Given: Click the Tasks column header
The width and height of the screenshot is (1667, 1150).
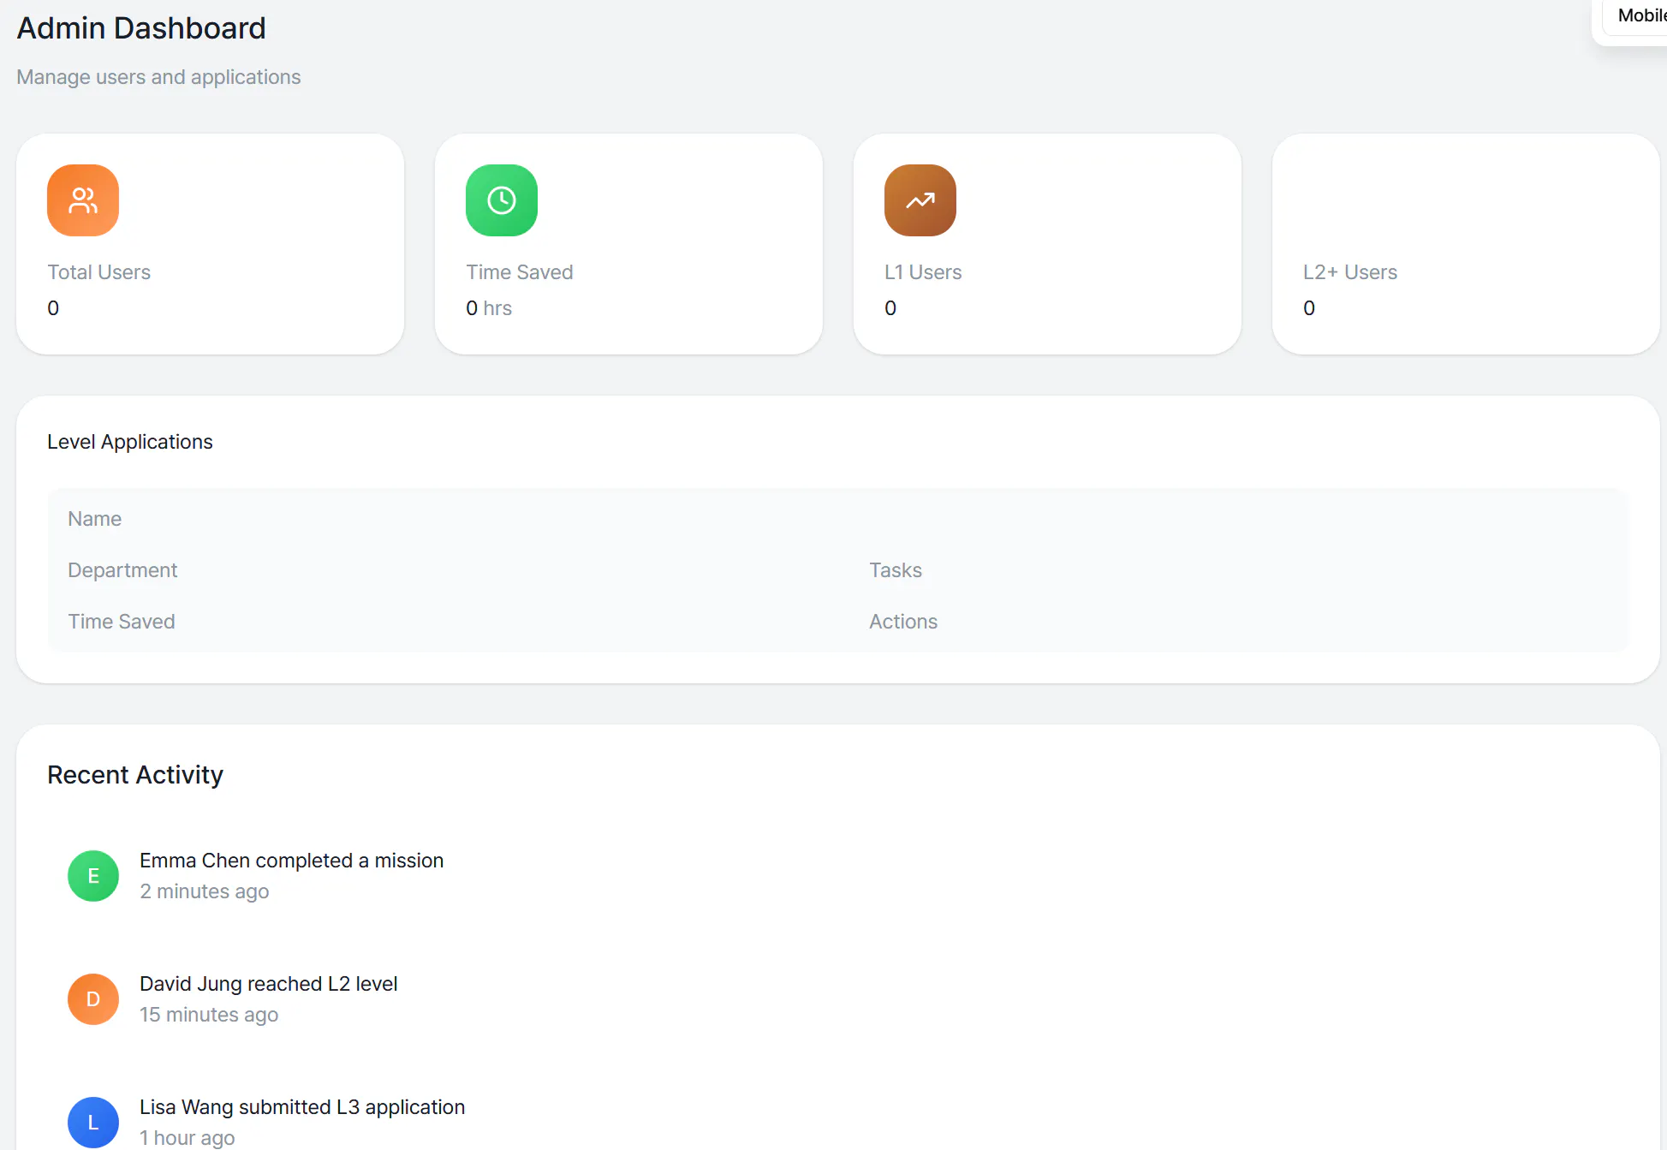Looking at the screenshot, I should (896, 570).
